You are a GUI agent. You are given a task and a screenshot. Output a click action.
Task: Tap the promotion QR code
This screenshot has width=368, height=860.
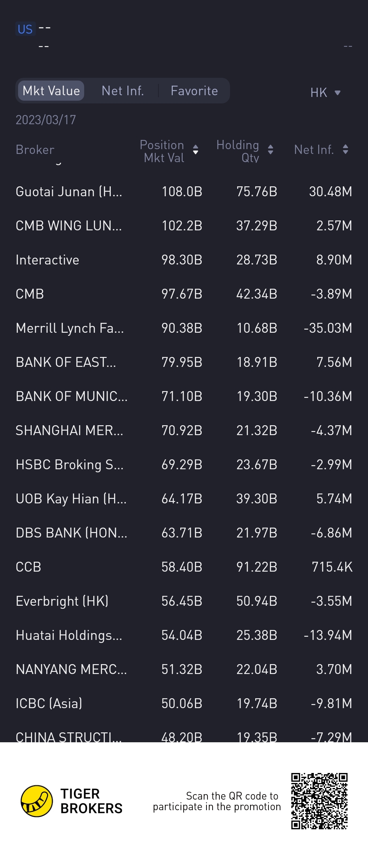(x=319, y=801)
